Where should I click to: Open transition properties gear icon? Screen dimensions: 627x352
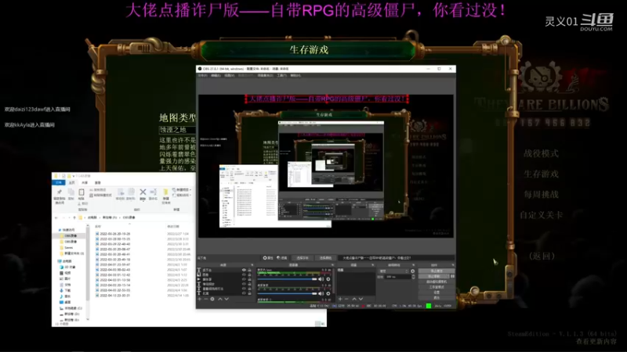pyautogui.click(x=413, y=271)
